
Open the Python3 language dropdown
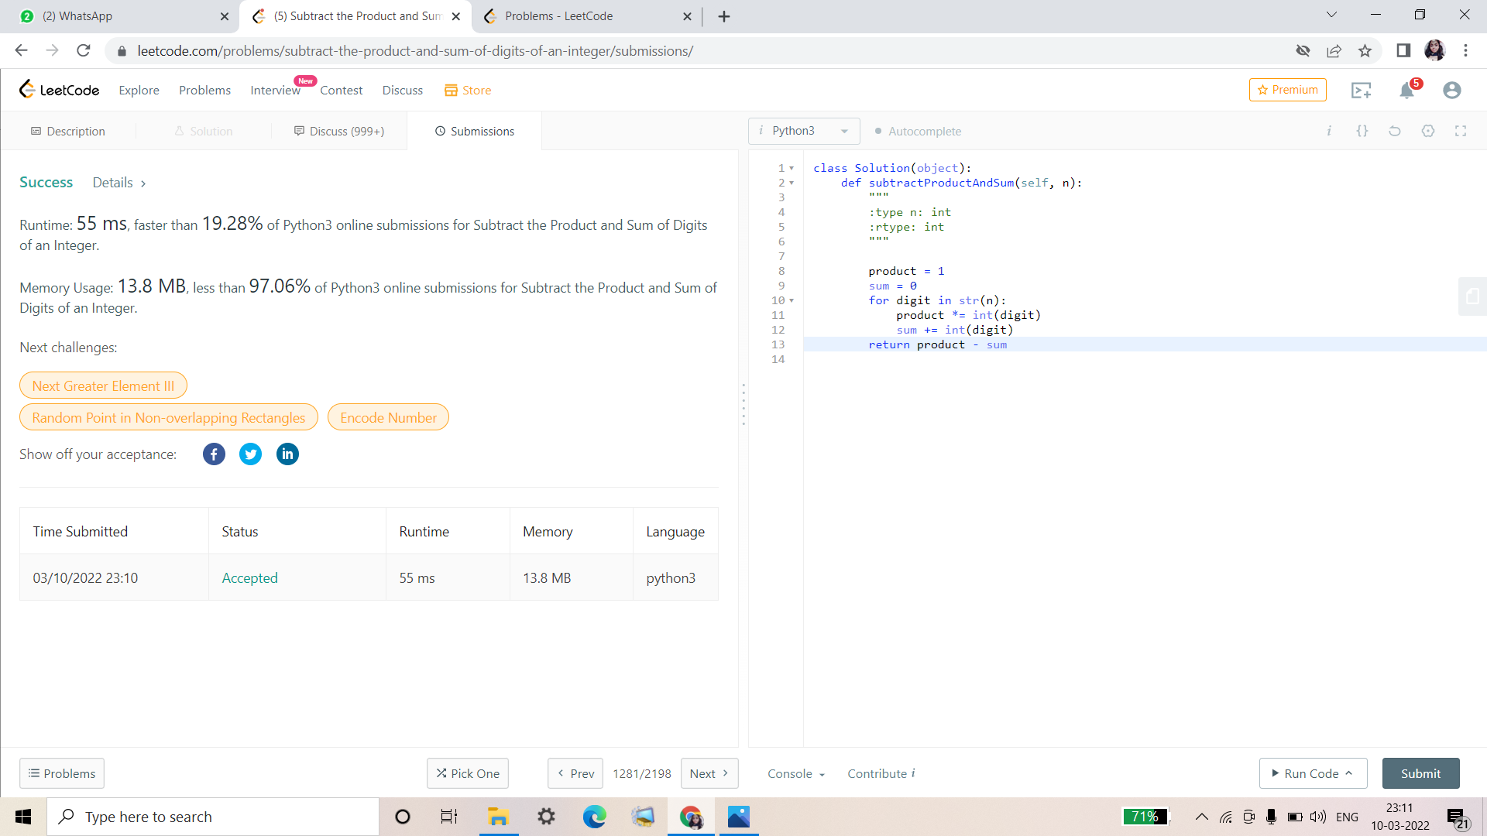click(804, 131)
